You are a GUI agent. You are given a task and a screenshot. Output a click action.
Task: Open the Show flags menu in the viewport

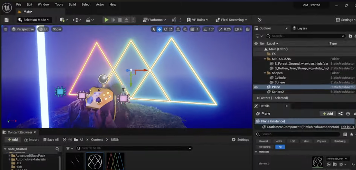[x=57, y=29]
